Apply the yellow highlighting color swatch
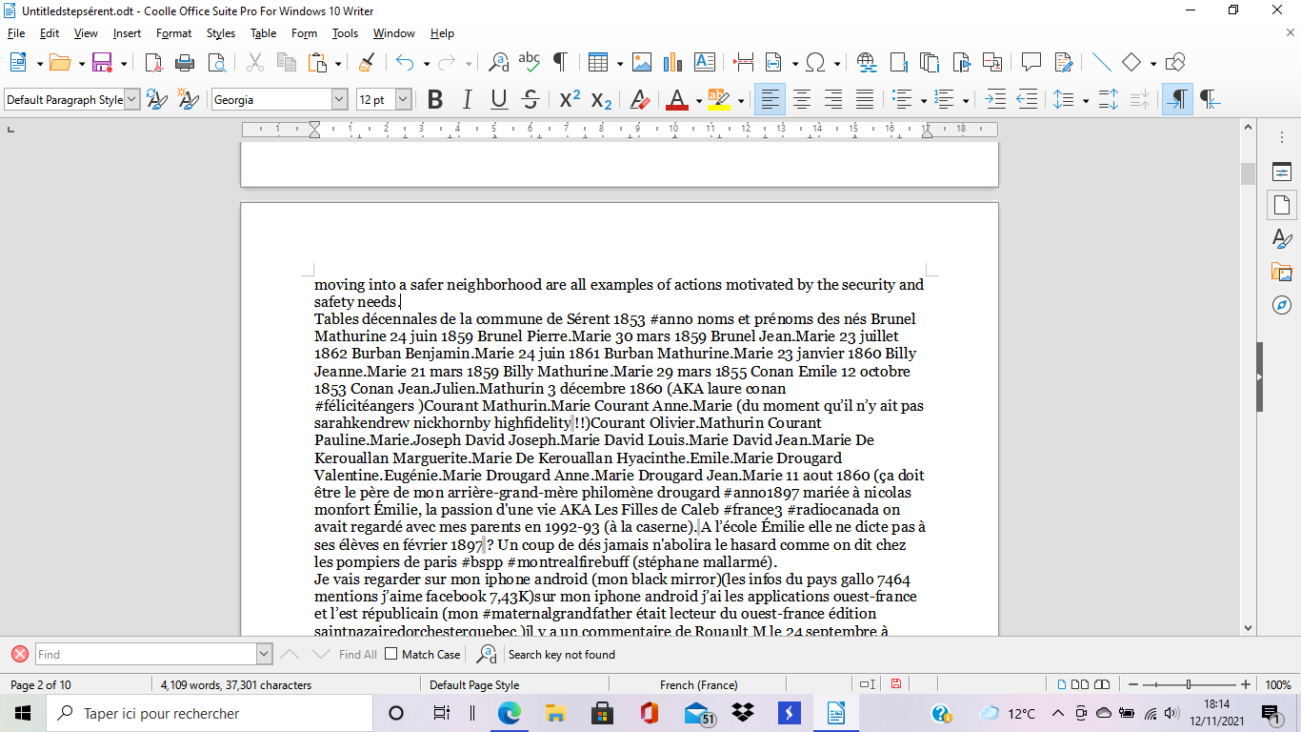The height and width of the screenshot is (732, 1301). coord(719,99)
